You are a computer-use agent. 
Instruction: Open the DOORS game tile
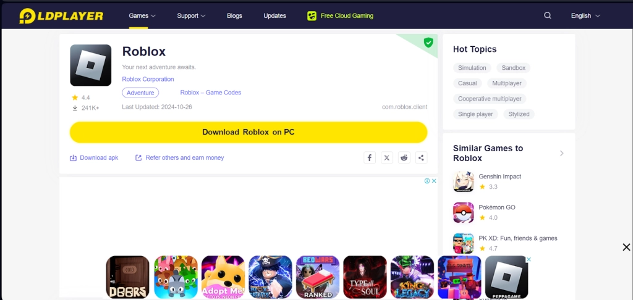127,277
